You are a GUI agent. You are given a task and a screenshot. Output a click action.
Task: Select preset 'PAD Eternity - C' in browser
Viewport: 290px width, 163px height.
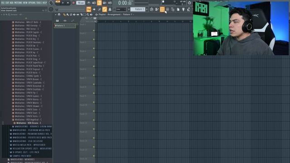click(28, 25)
